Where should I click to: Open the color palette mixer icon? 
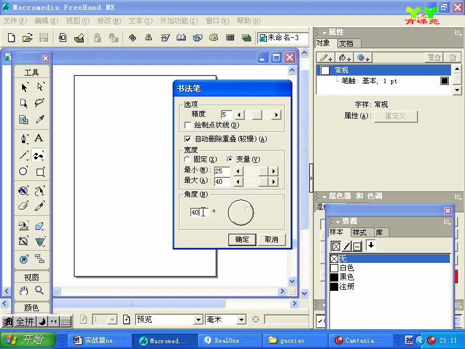[x=213, y=37]
